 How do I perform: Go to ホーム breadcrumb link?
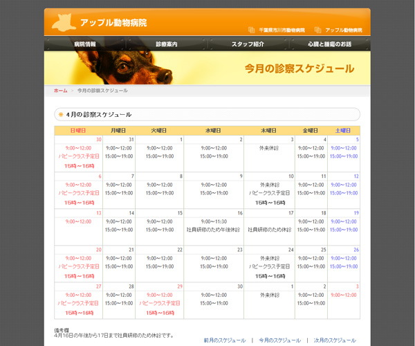pyautogui.click(x=61, y=91)
